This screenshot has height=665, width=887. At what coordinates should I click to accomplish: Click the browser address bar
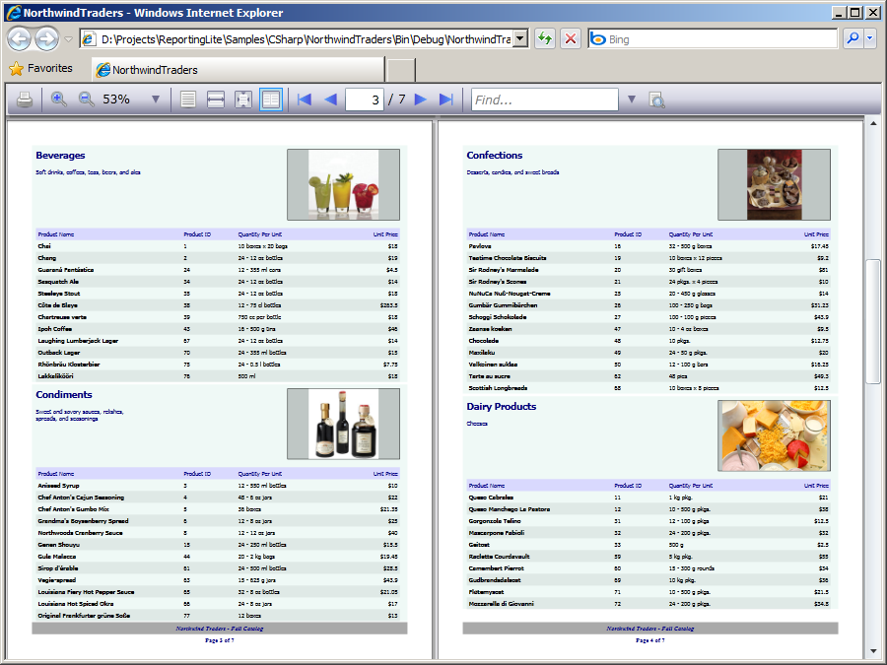305,39
